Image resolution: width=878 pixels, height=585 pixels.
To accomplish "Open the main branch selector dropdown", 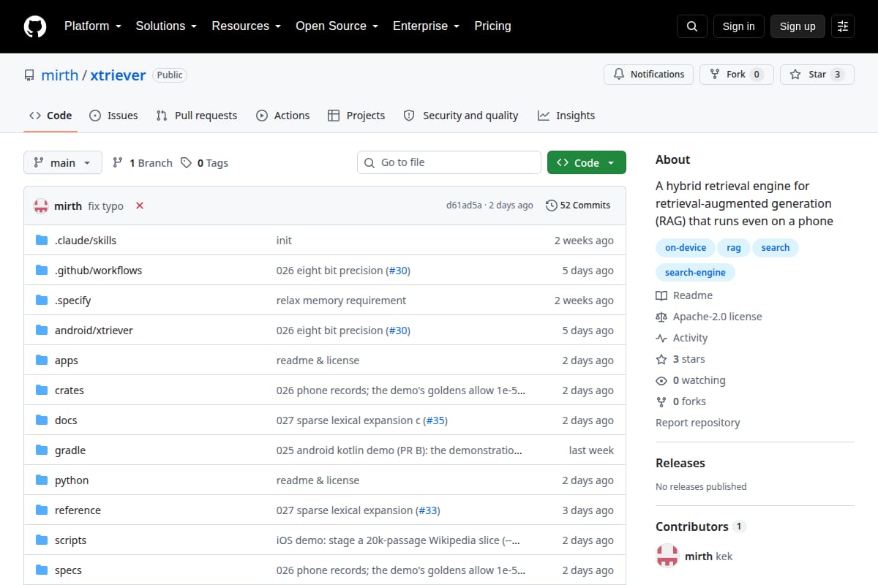I will 62,162.
